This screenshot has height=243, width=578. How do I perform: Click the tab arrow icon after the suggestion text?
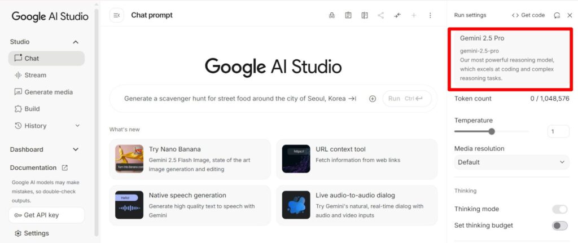(x=352, y=99)
